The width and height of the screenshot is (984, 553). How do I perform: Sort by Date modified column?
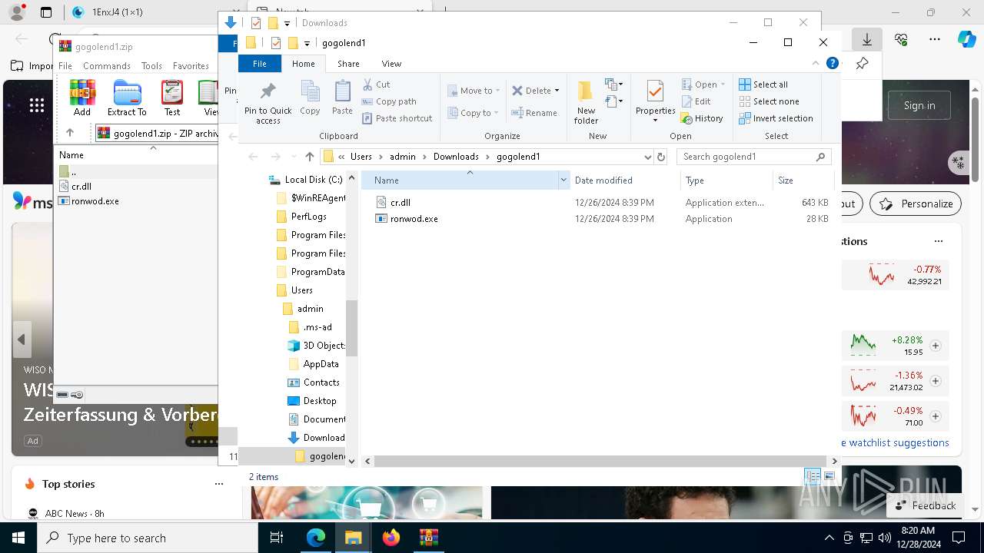coord(624,180)
